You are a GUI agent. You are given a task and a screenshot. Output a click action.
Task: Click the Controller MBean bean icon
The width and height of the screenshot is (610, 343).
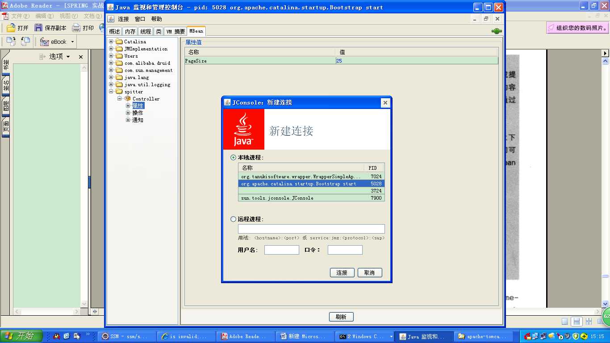click(128, 99)
